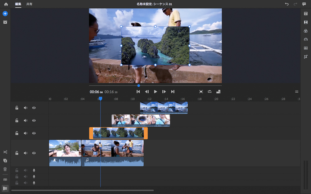Go to the Home screen icon
Image resolution: width=311 pixels, height=194 pixels.
(6, 4)
